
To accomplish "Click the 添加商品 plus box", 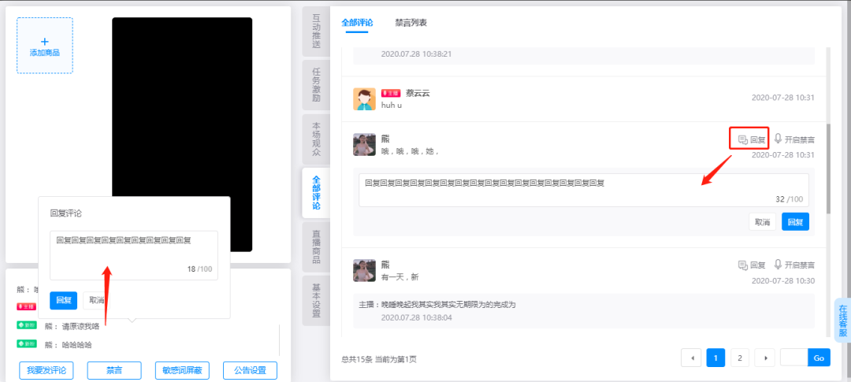I will (44, 46).
